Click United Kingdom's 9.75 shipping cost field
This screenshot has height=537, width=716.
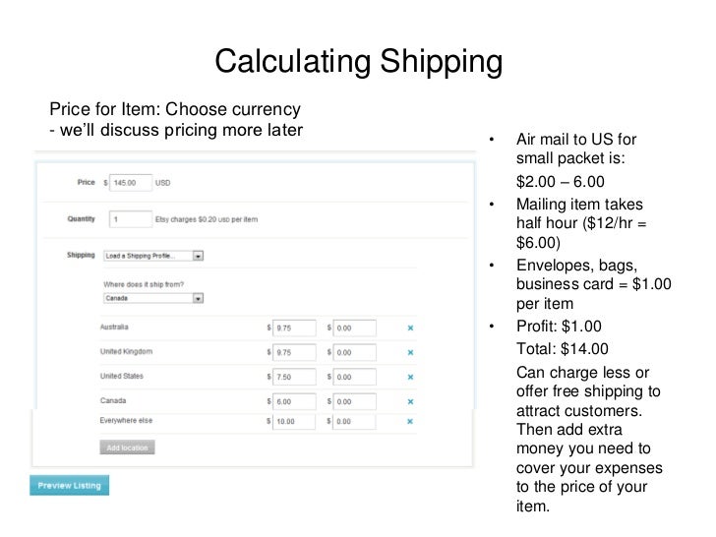[294, 352]
